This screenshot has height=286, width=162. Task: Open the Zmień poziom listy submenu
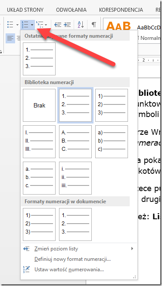coord(79,249)
